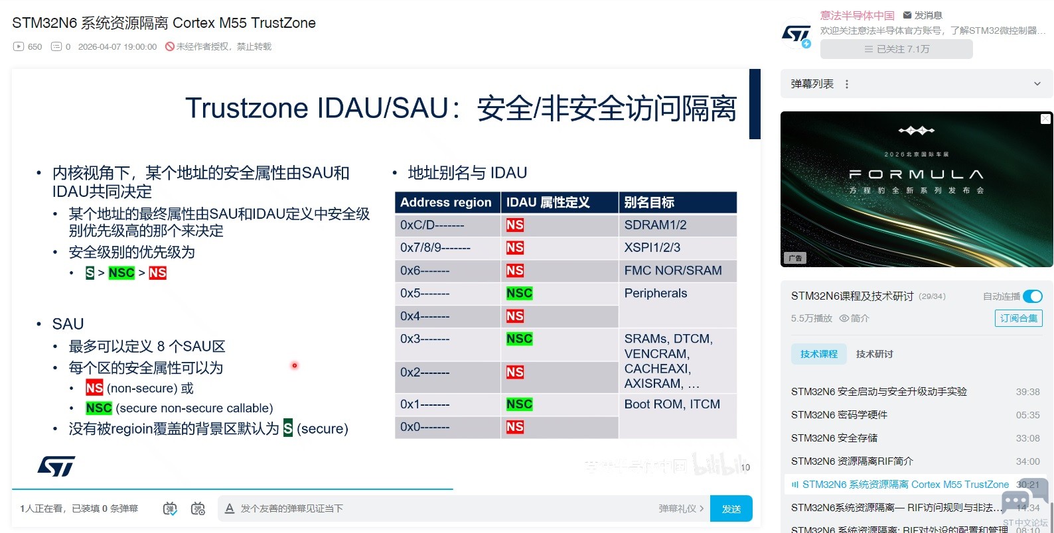1054x533 pixels.
Task: Click the (29/34) episode counter
Action: click(x=932, y=296)
